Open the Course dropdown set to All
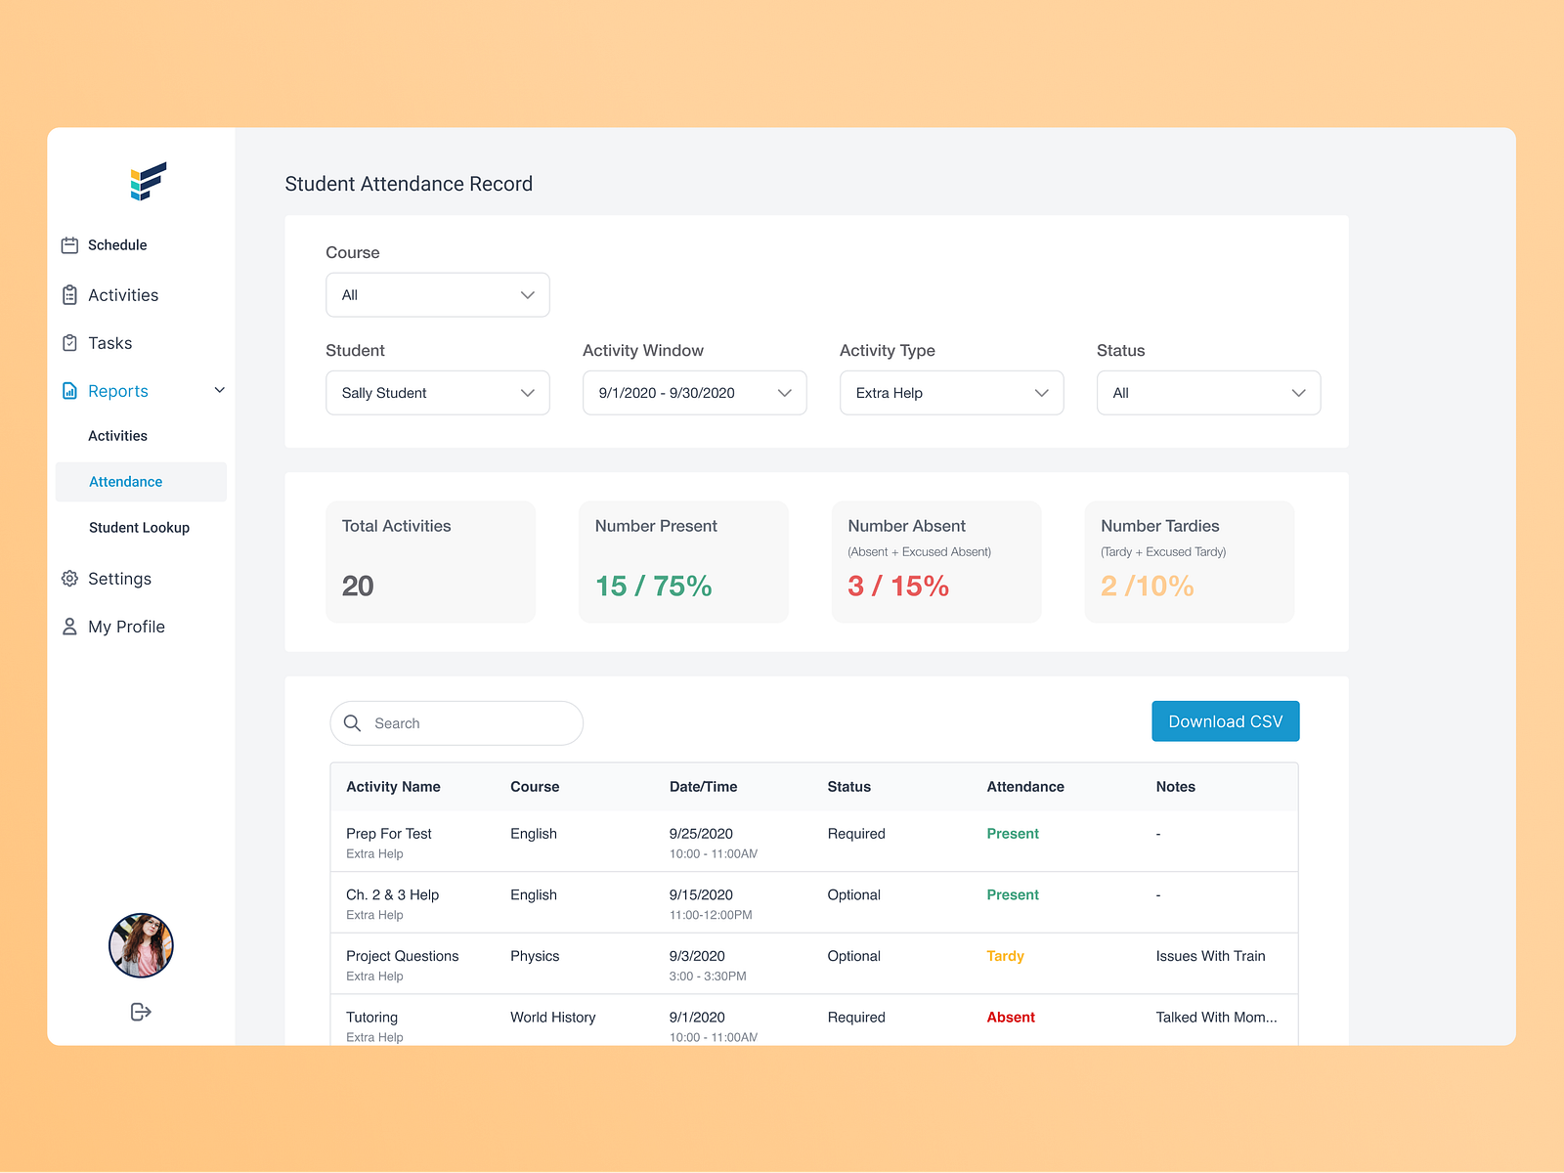This screenshot has height=1173, width=1564. (x=437, y=294)
